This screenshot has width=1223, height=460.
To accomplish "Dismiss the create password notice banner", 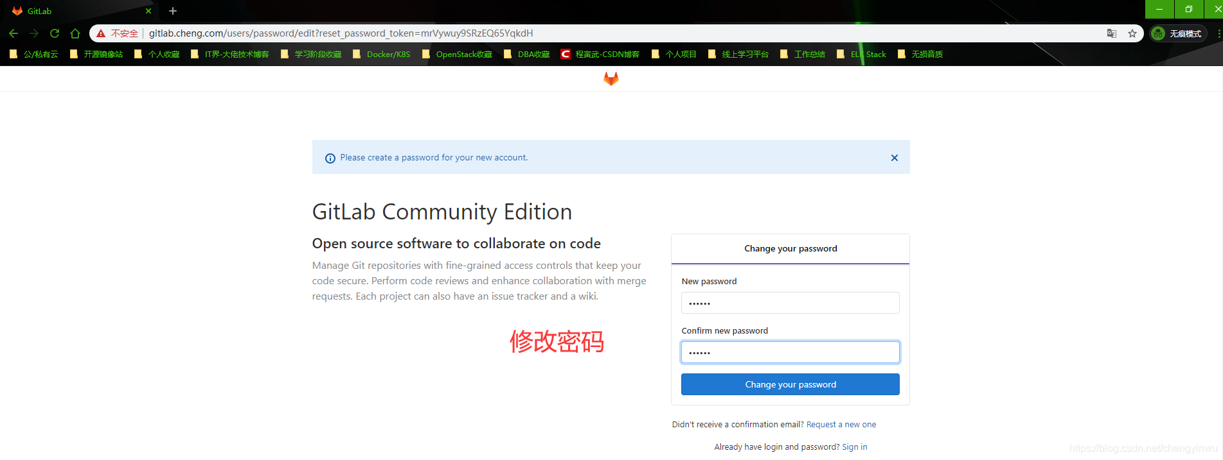I will tap(894, 158).
